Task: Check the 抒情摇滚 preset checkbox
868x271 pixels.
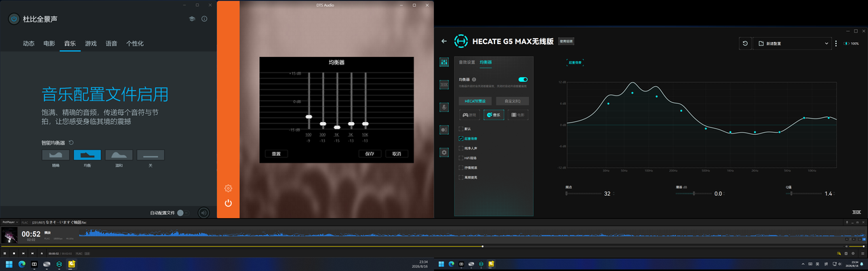Action: 461,167
